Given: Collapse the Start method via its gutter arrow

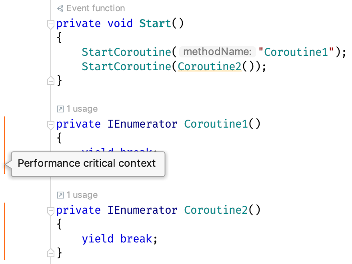Looking at the screenshot, I should point(50,24).
